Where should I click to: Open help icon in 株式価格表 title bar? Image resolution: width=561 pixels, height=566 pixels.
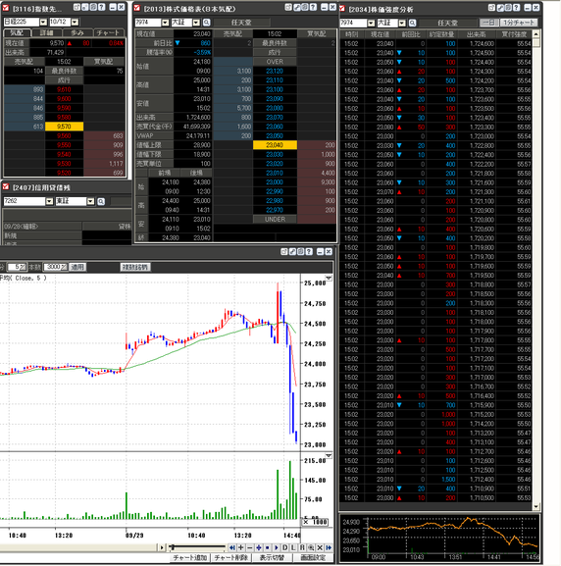313,7
